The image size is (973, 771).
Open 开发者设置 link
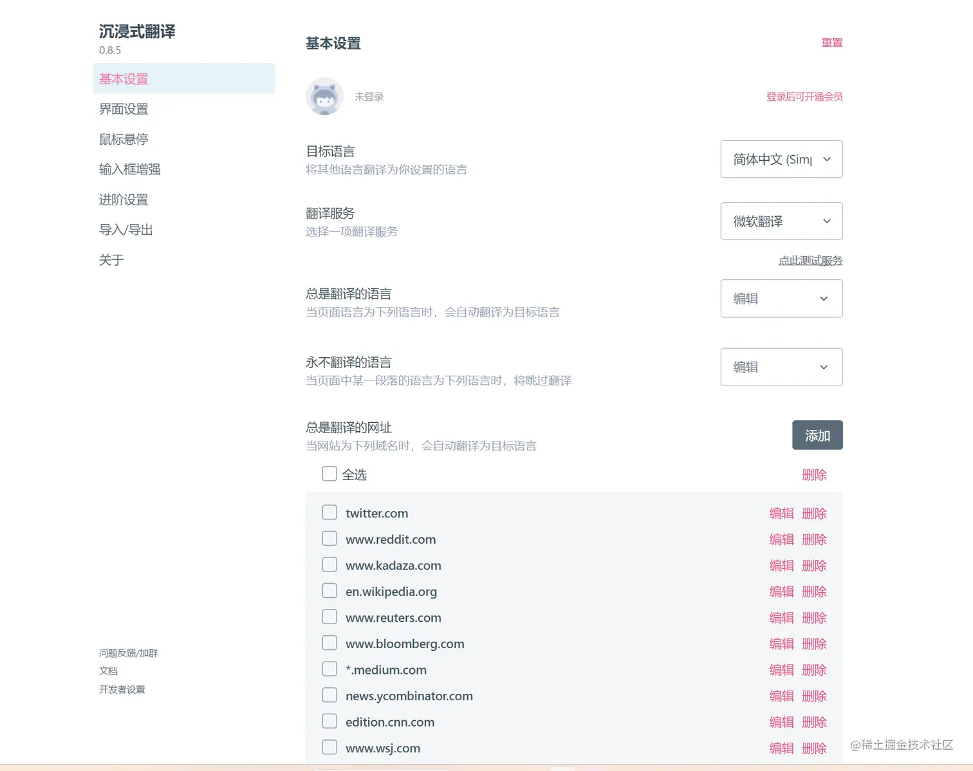click(122, 689)
